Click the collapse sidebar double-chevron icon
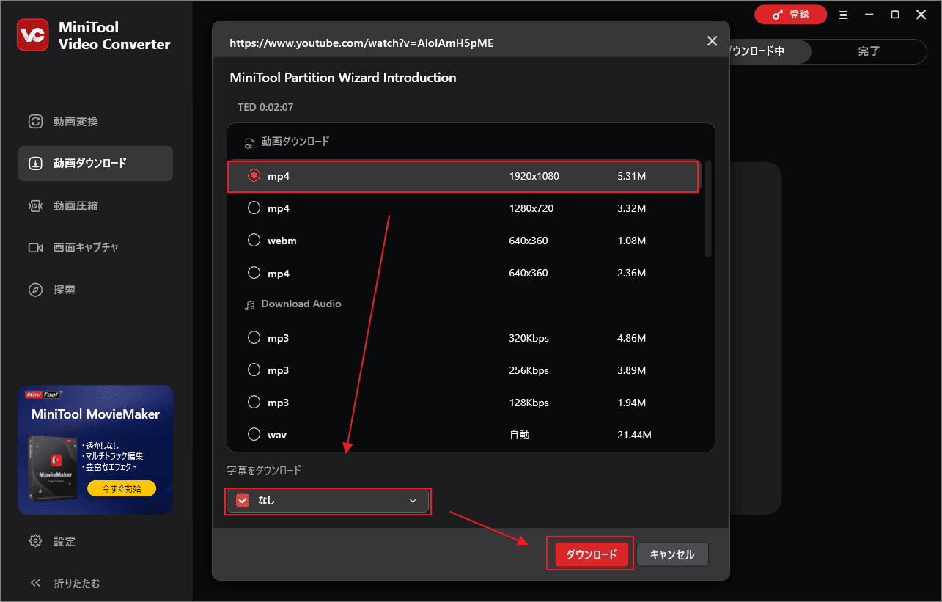Viewport: 942px width, 602px height. click(35, 584)
